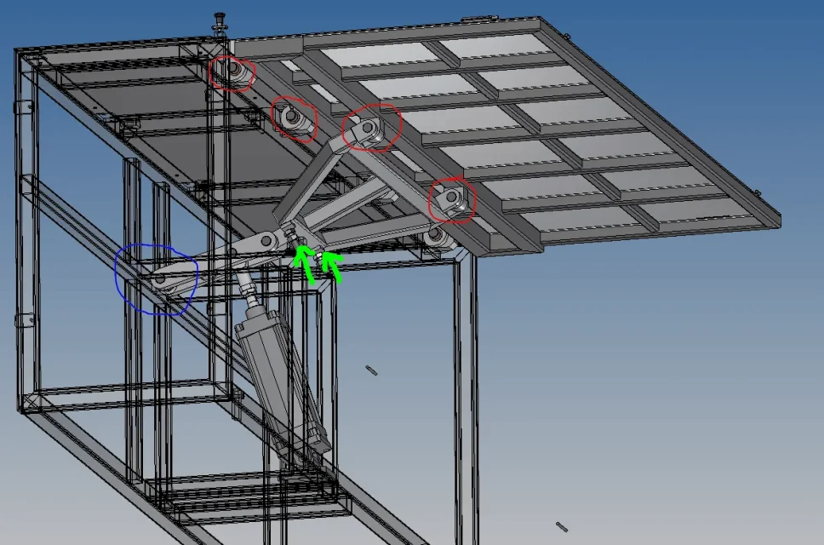The width and height of the screenshot is (824, 545).
Task: Pick the loose pin floating beside the cylinder
Action: pyautogui.click(x=371, y=370)
